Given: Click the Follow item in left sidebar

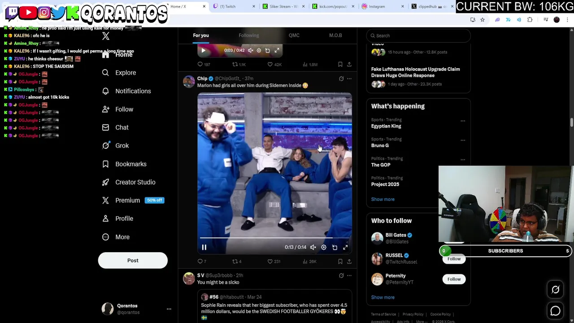Looking at the screenshot, I should 117,109.
